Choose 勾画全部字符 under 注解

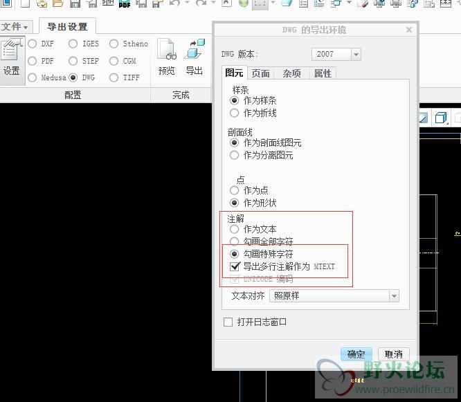[x=235, y=241]
